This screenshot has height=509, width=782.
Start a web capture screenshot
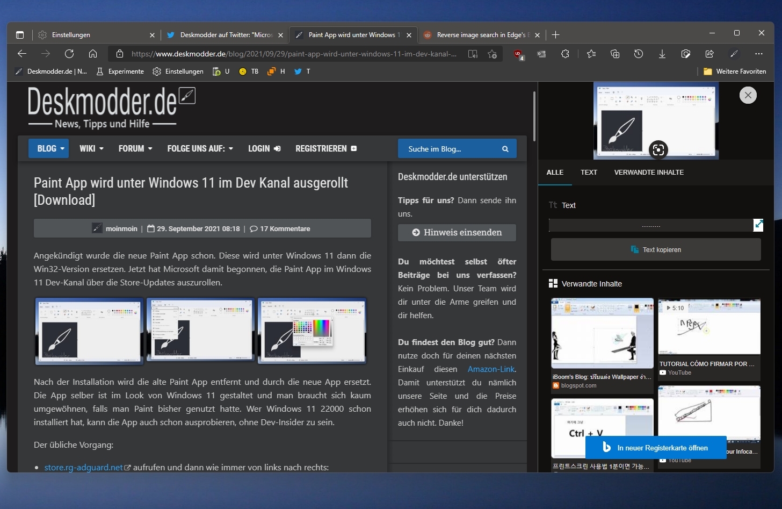tap(686, 54)
